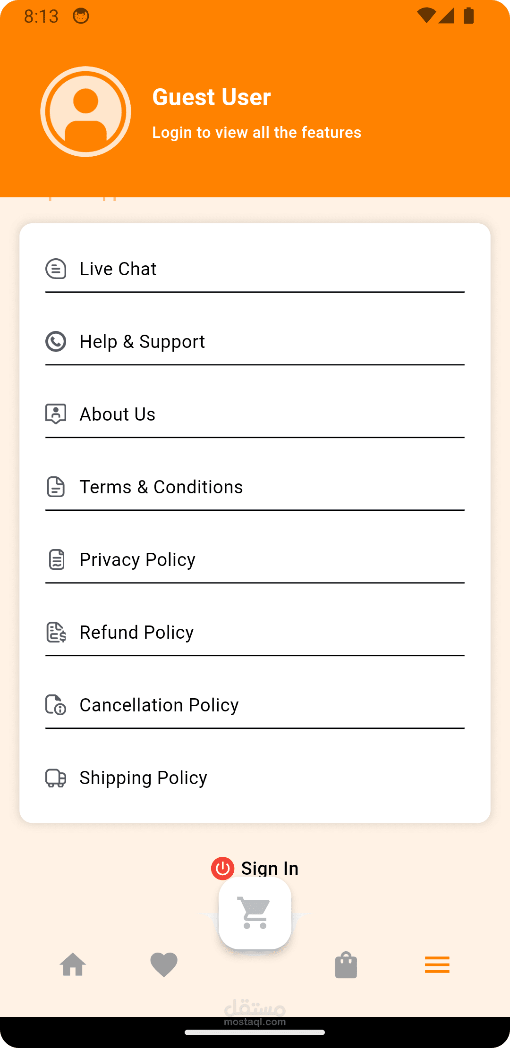This screenshot has height=1048, width=510.
Task: Open the Privacy Policy entry
Action: (137, 560)
